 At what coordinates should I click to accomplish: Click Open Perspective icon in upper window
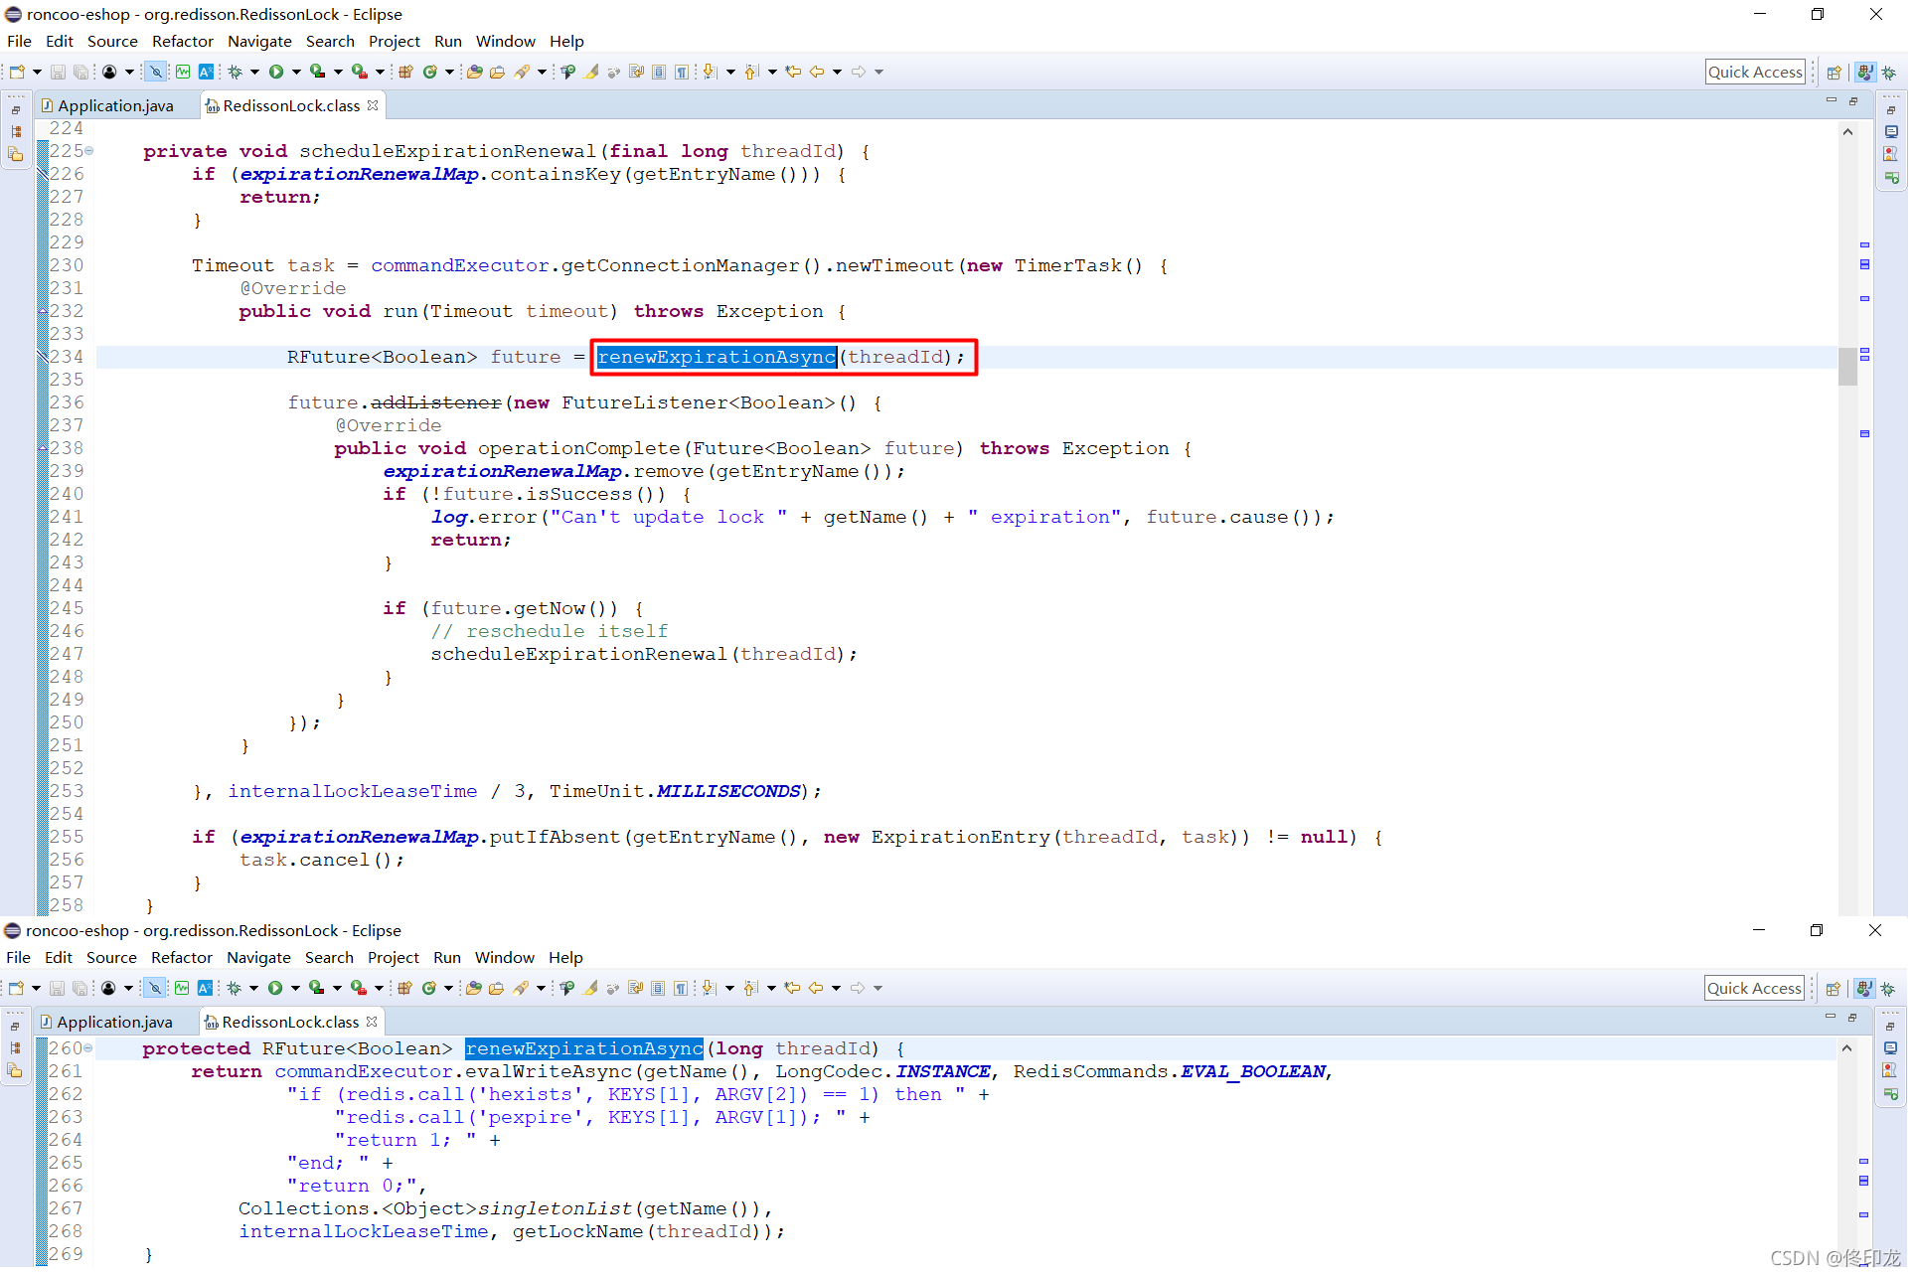[x=1835, y=73]
